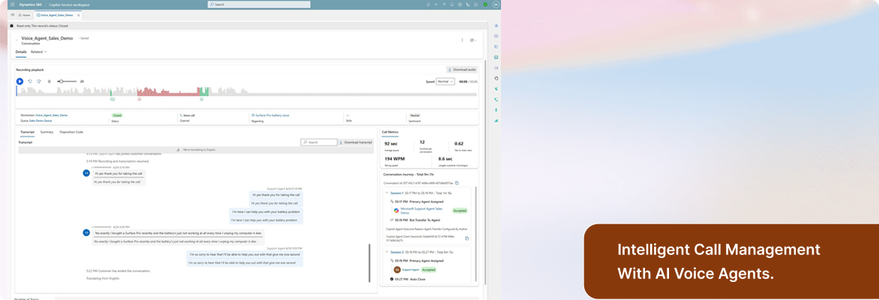Click the translating to English banner
Screen dimensions: 879x300
[196, 150]
